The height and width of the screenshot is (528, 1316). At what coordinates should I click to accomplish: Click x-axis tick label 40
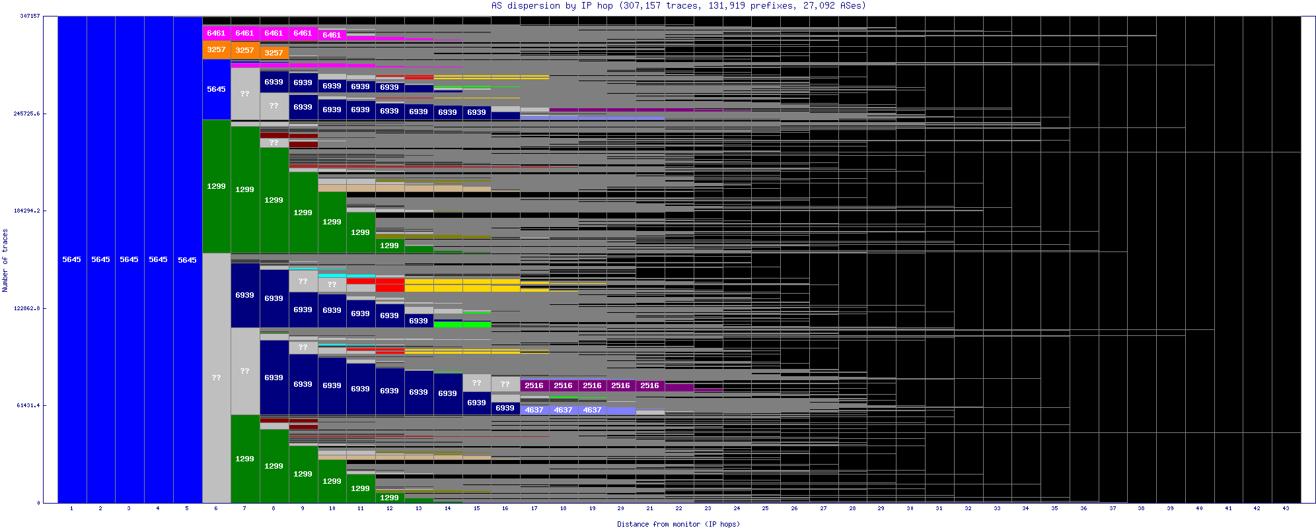(1200, 508)
